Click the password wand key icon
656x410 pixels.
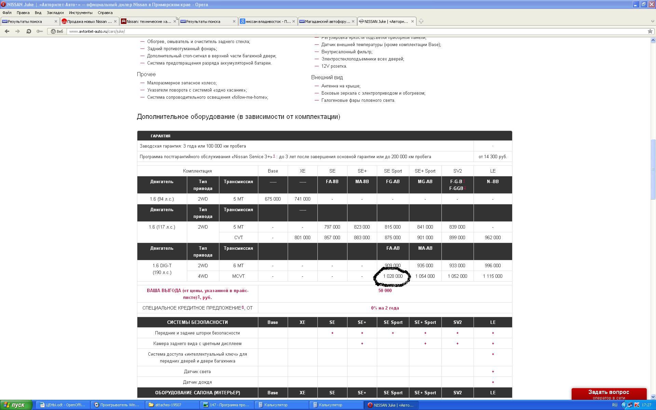(x=40, y=31)
